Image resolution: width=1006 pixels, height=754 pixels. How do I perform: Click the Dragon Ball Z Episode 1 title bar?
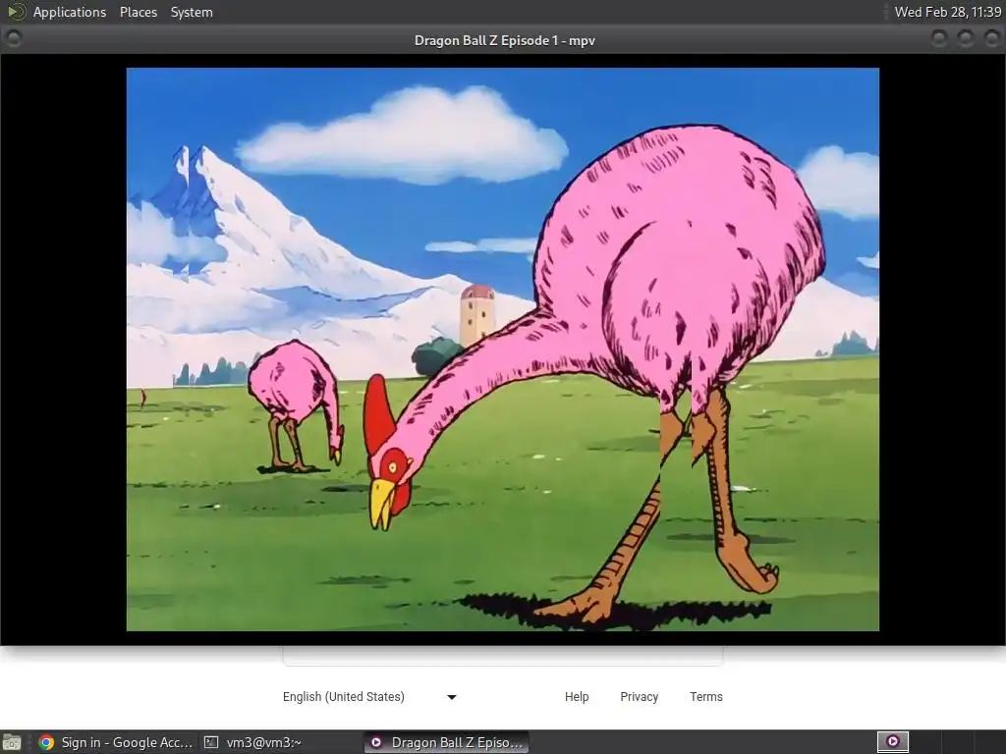point(504,40)
